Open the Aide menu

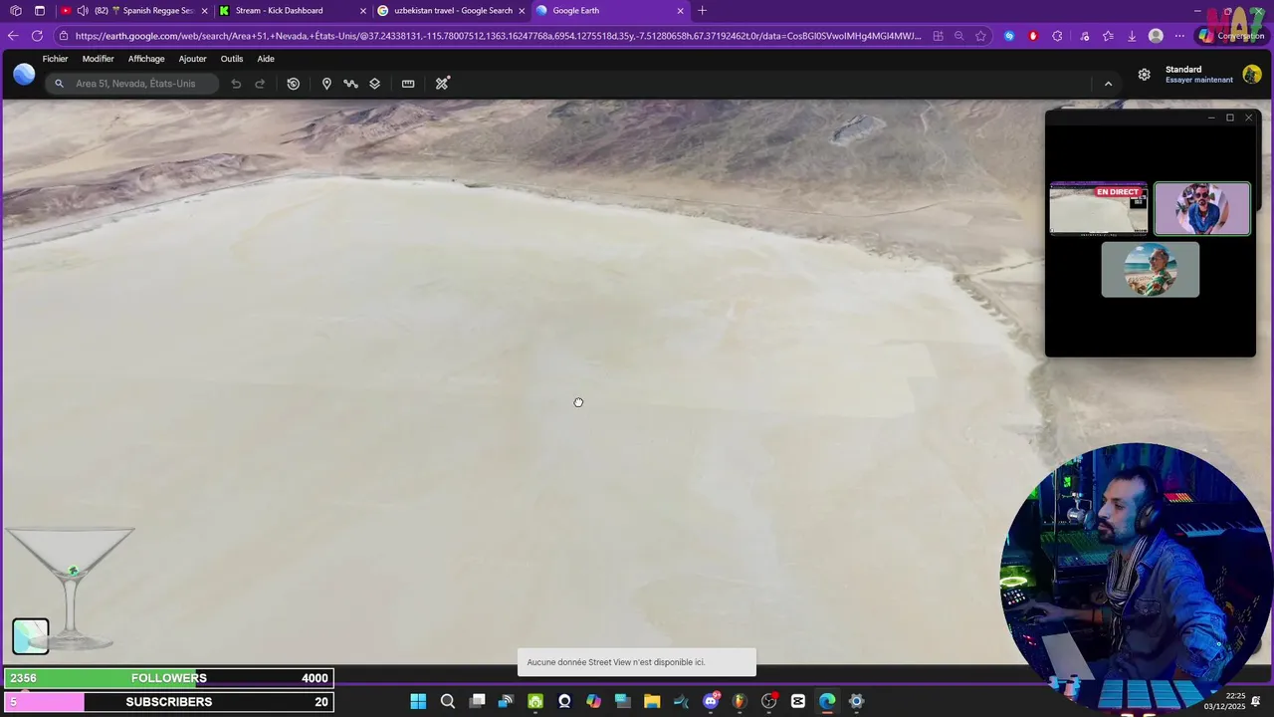[x=266, y=59]
